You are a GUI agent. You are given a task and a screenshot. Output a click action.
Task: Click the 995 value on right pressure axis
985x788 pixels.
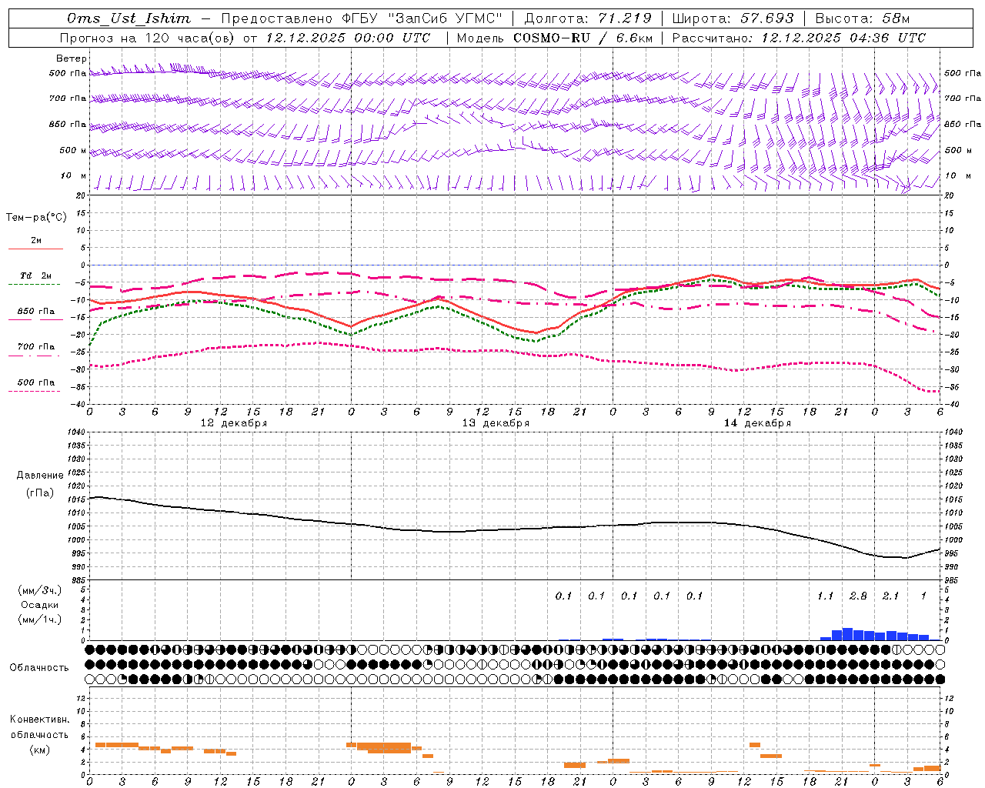coord(951,554)
